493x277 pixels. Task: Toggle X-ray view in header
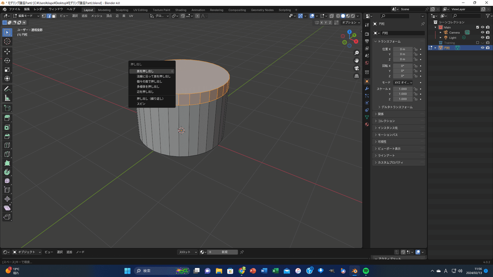coord(332,16)
